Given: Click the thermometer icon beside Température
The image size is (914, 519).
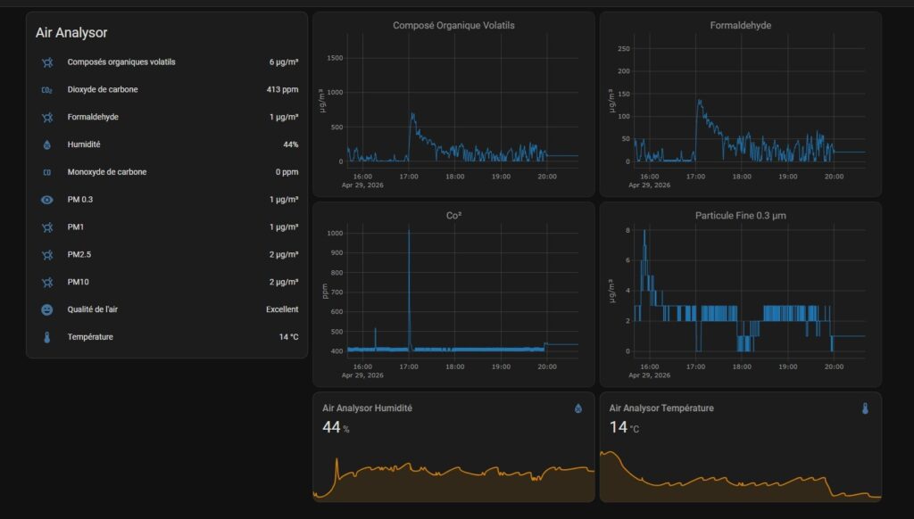Looking at the screenshot, I should tap(47, 337).
